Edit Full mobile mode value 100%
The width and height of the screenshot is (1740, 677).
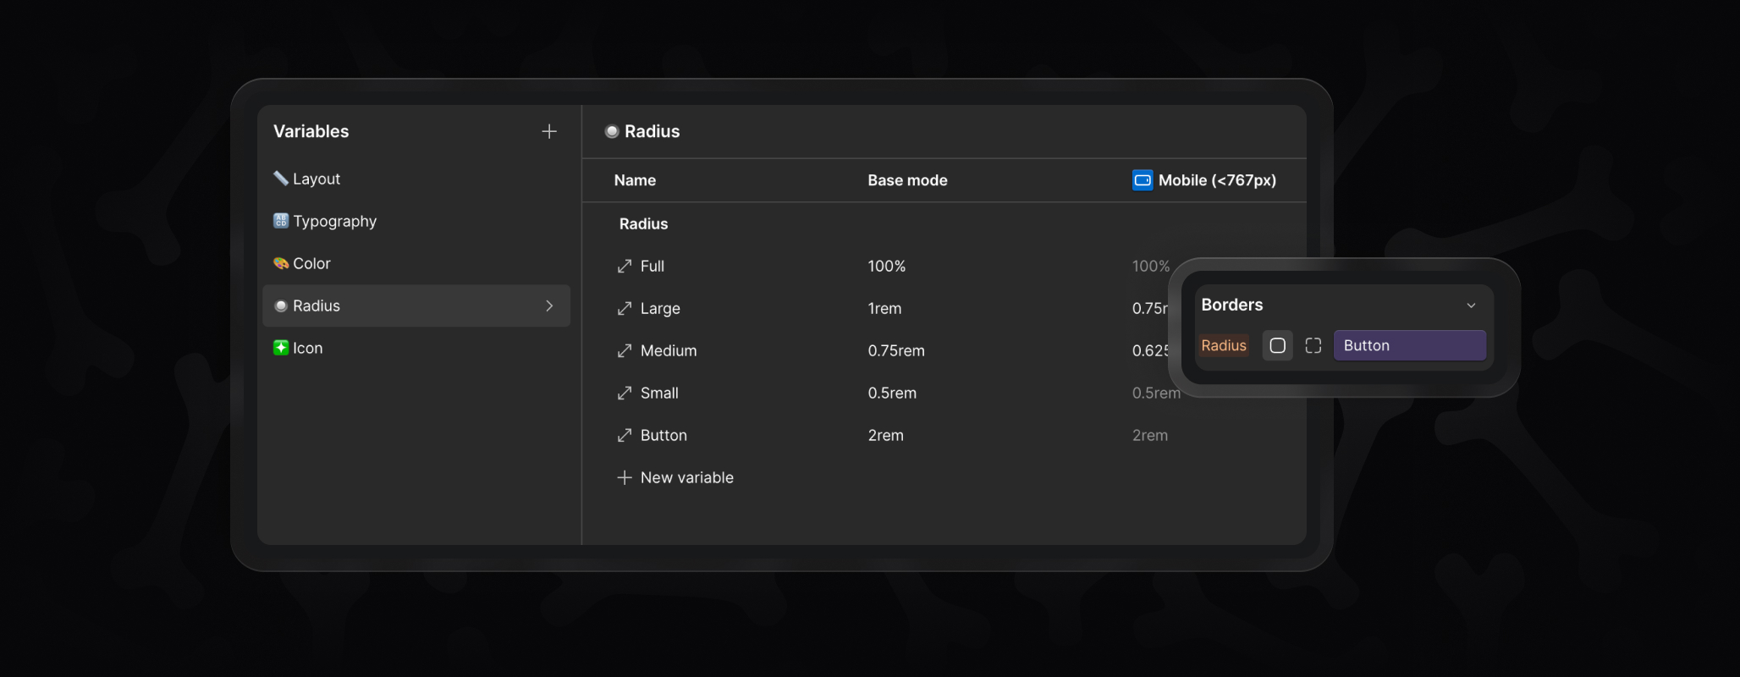click(1151, 266)
